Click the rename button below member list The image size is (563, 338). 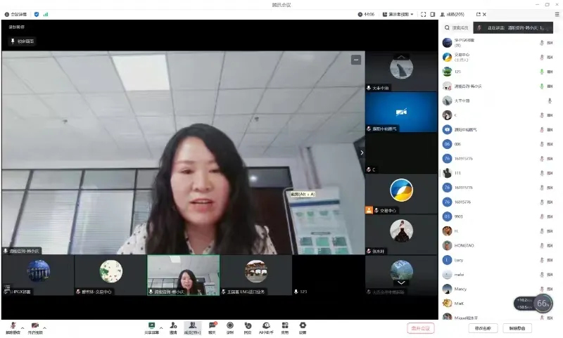[483, 328]
